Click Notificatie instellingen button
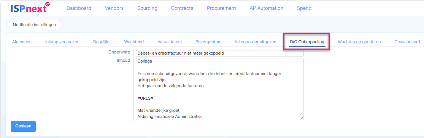This screenshot has width=424, height=138. point(34,25)
